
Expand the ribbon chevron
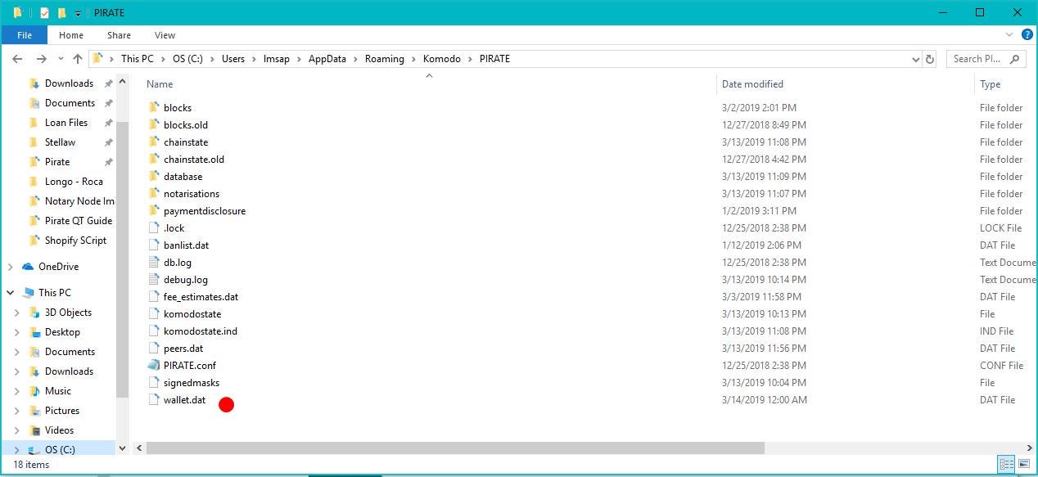pos(1009,35)
